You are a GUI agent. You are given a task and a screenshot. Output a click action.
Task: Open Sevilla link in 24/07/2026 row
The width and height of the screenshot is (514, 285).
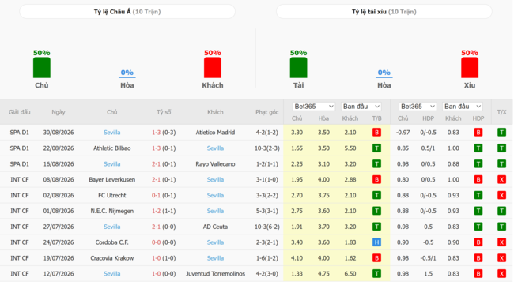click(x=215, y=242)
